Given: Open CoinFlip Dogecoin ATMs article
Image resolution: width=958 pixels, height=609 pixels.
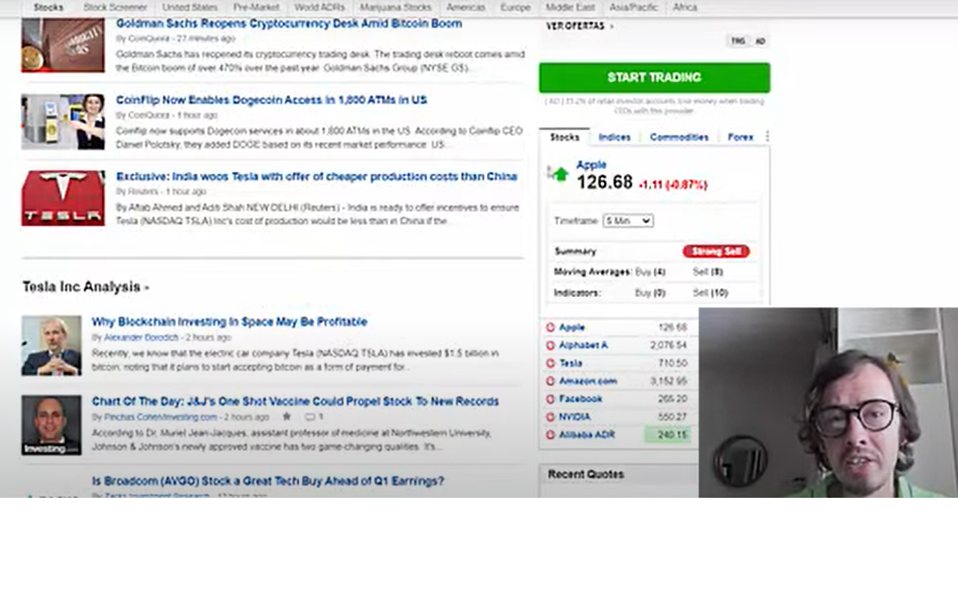Looking at the screenshot, I should click(271, 99).
